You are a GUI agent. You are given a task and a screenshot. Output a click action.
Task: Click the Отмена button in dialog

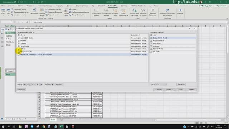(192, 90)
